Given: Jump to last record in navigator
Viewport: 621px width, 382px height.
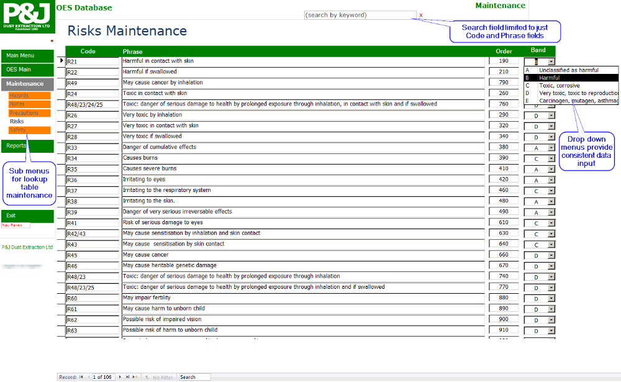Looking at the screenshot, I should pos(128,377).
